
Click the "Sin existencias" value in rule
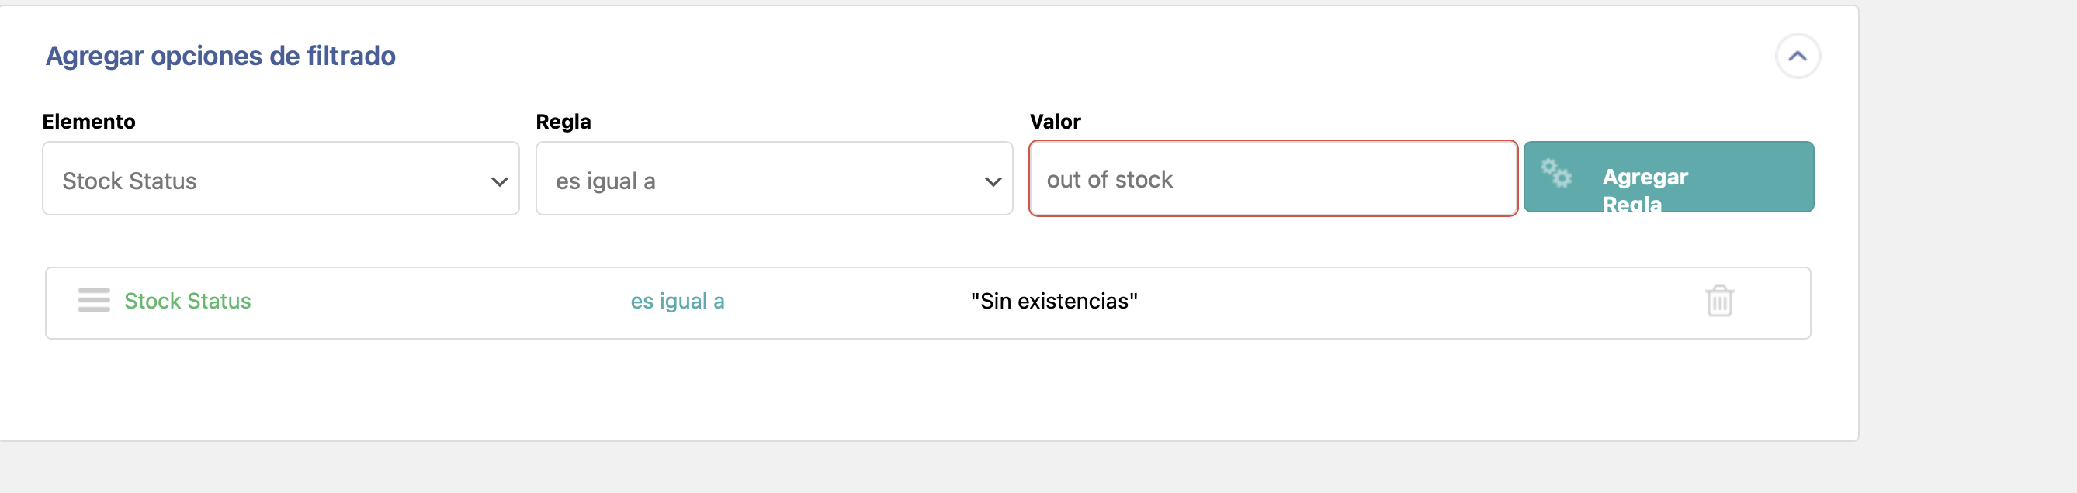pos(1054,302)
